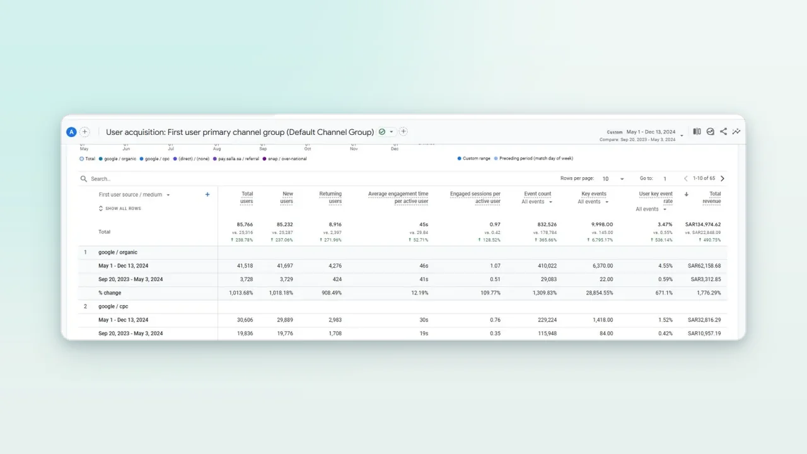The width and height of the screenshot is (807, 454).
Task: Open the Insights sparkline icon
Action: pos(736,132)
